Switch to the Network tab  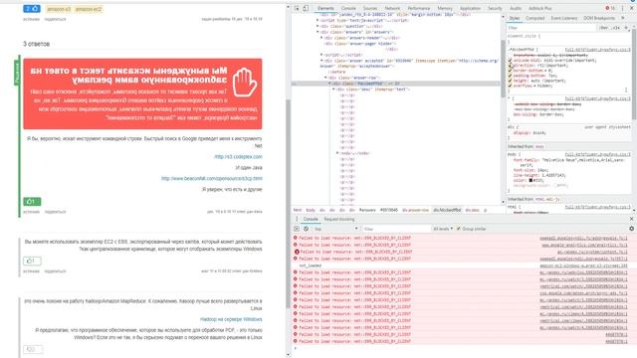tap(392, 8)
